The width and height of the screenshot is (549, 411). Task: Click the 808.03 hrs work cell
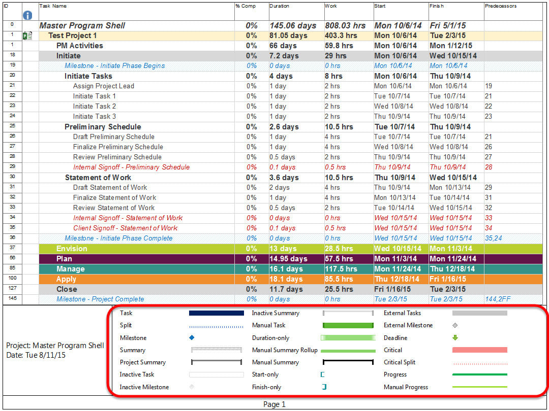tap(349, 25)
